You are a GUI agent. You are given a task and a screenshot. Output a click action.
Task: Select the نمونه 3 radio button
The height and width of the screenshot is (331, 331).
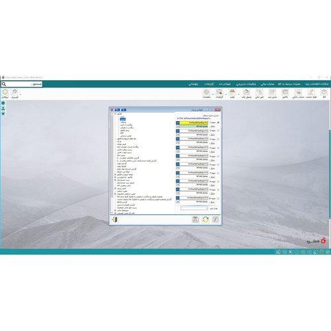pos(218,139)
